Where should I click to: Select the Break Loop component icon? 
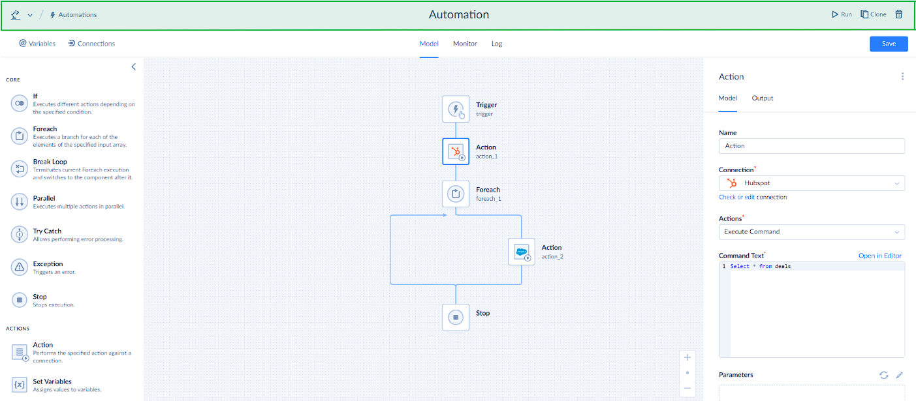pyautogui.click(x=20, y=170)
